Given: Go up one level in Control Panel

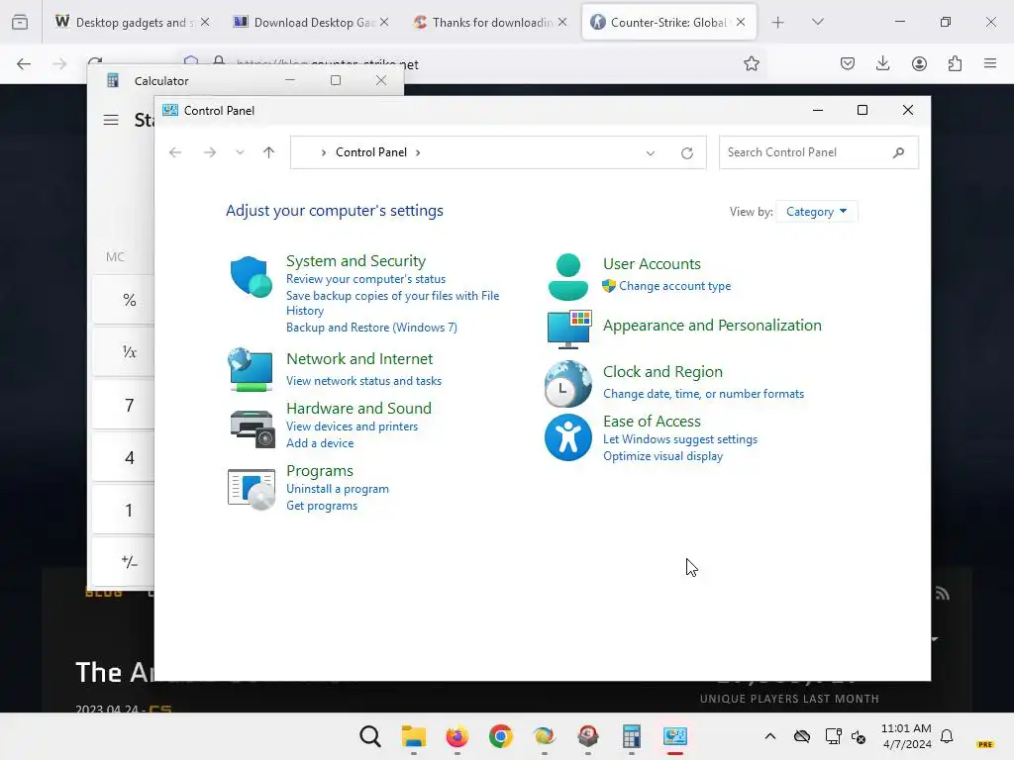Looking at the screenshot, I should (x=269, y=152).
